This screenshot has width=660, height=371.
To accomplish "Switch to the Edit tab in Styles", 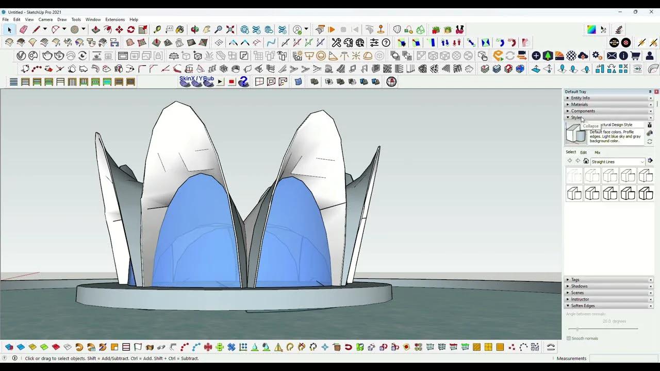I will [583, 152].
